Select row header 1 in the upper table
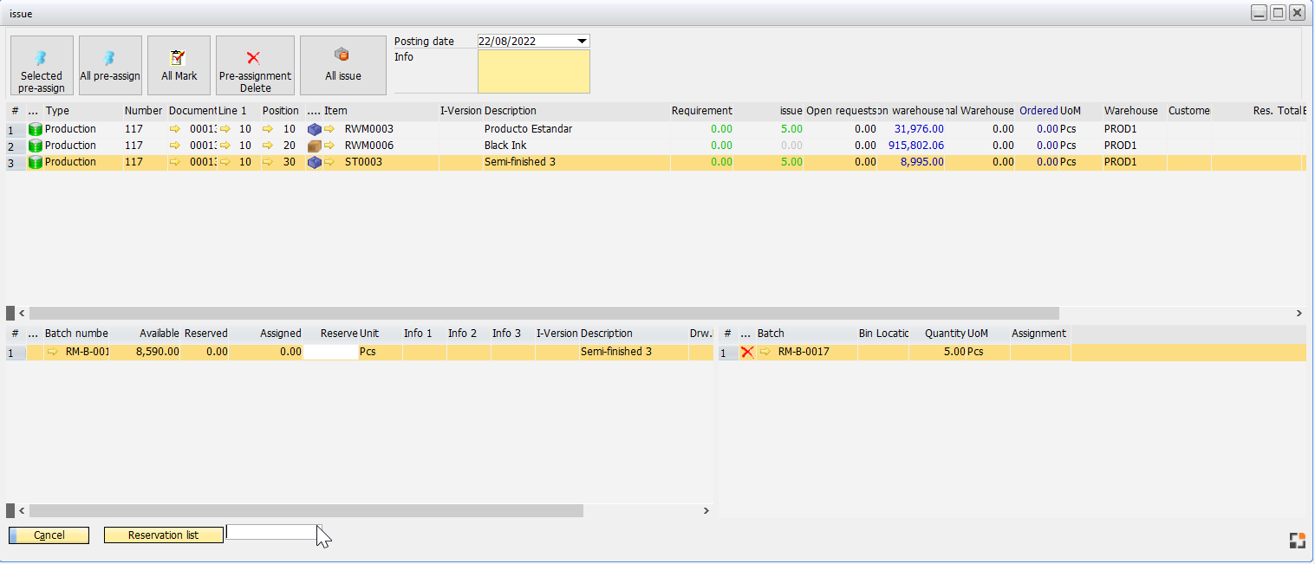Viewport: 1315px width, 564px height. (16, 129)
